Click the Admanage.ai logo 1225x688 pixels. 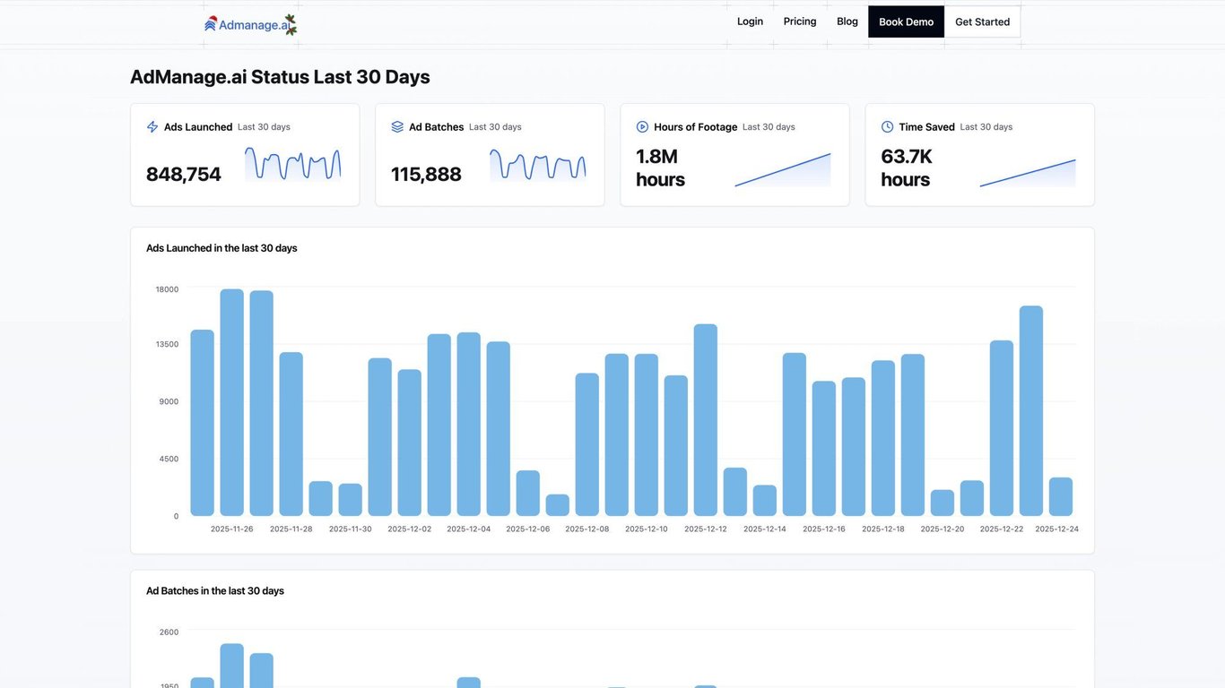[250, 24]
